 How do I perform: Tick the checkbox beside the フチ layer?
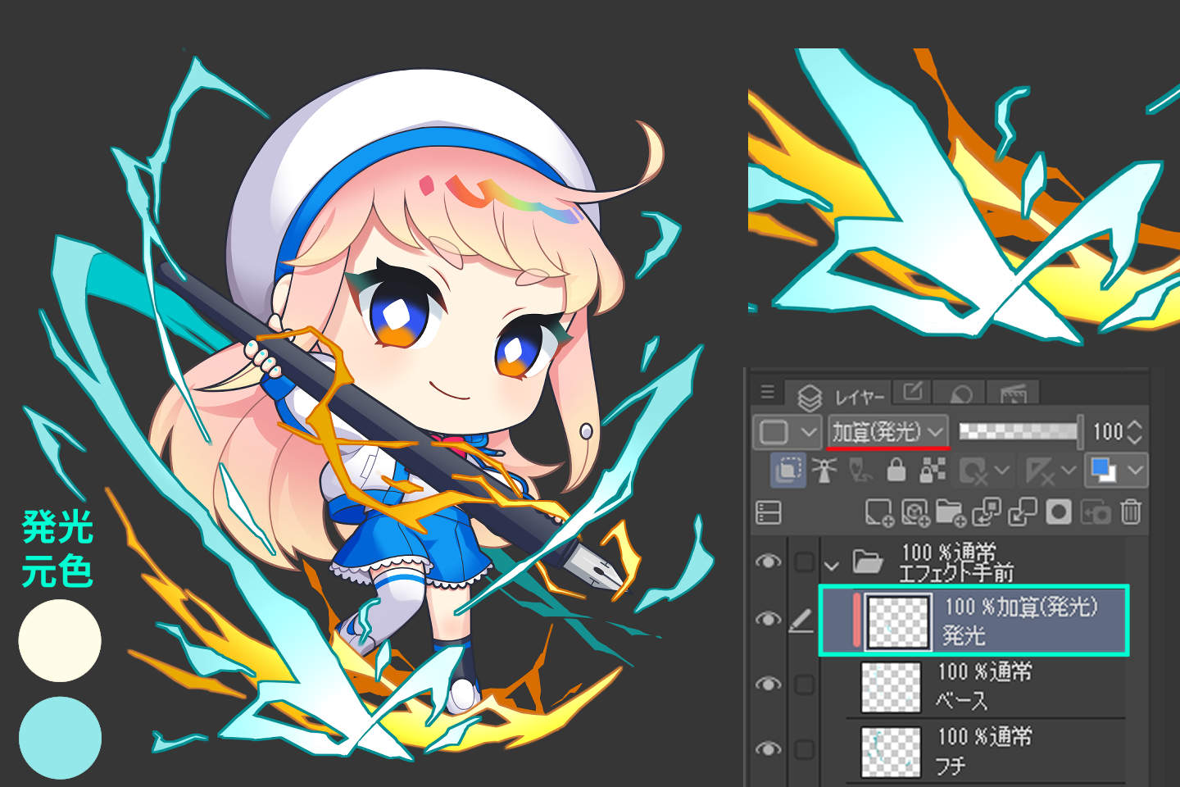click(x=804, y=749)
